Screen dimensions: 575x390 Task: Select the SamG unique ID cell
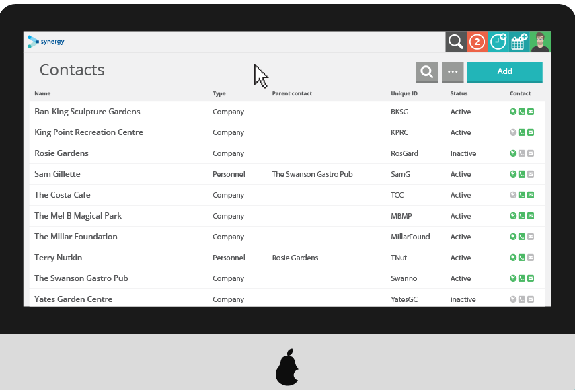pos(400,174)
